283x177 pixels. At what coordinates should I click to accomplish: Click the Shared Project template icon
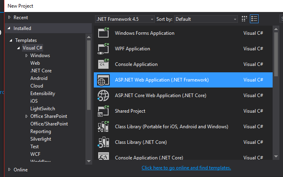point(103,111)
